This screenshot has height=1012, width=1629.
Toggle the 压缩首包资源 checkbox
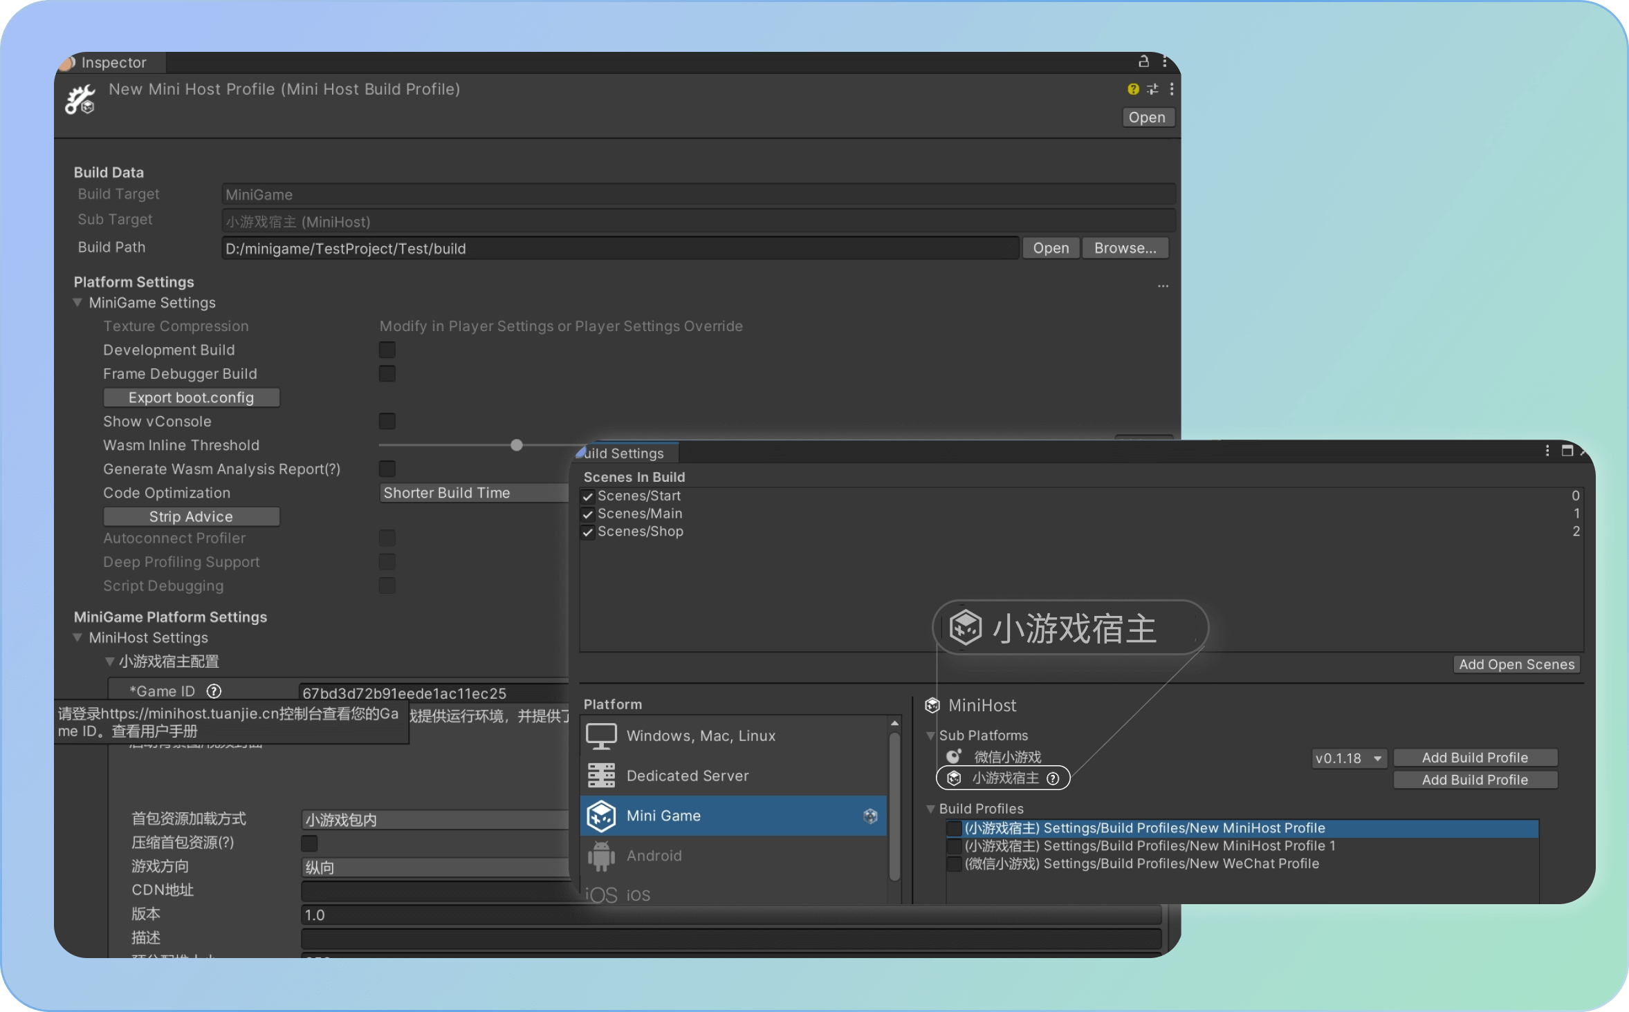coord(309,843)
